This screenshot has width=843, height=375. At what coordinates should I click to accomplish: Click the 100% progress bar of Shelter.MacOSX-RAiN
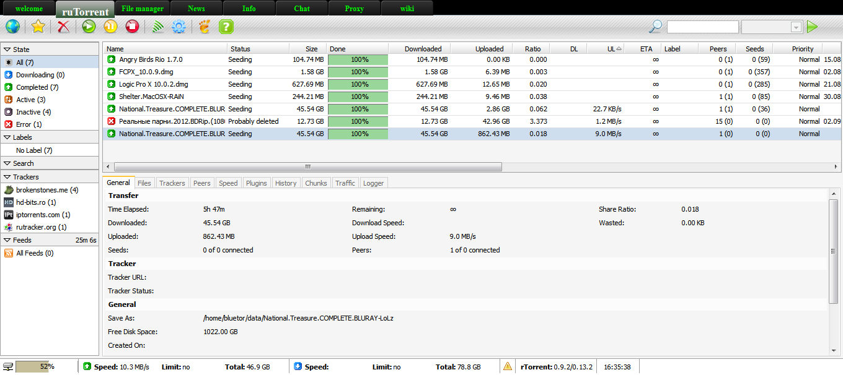pyautogui.click(x=358, y=97)
